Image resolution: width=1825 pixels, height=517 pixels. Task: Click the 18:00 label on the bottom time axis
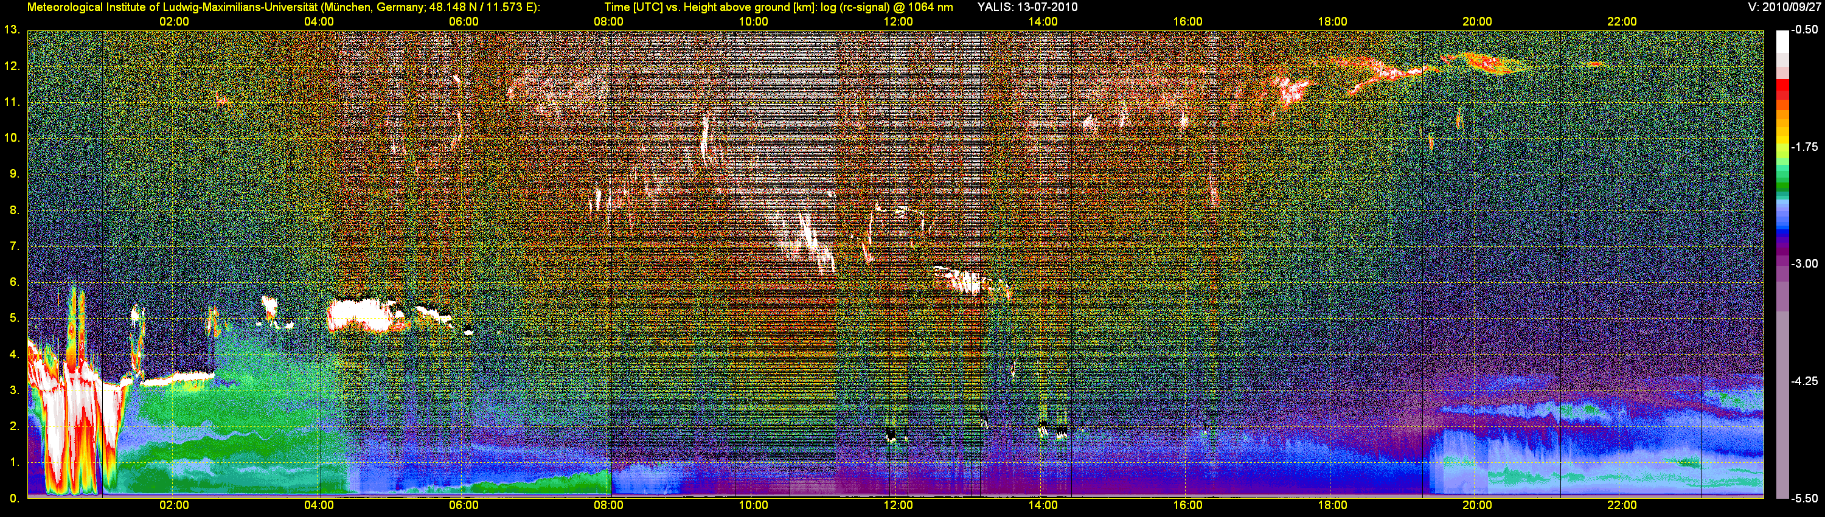(1333, 505)
